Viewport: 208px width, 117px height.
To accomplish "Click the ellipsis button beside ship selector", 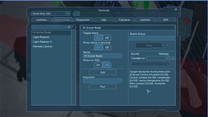I will pyautogui.click(x=77, y=14).
